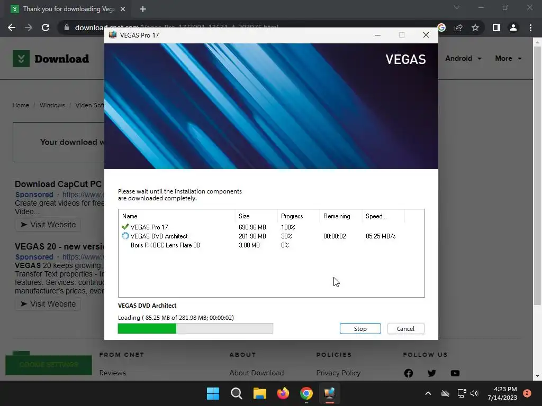Open the notification count badge
This screenshot has width=542, height=406.
tap(527, 393)
